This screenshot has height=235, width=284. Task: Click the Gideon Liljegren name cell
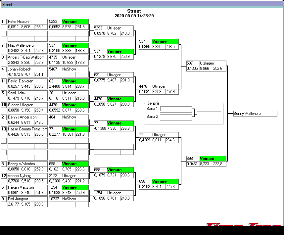coord(27,105)
